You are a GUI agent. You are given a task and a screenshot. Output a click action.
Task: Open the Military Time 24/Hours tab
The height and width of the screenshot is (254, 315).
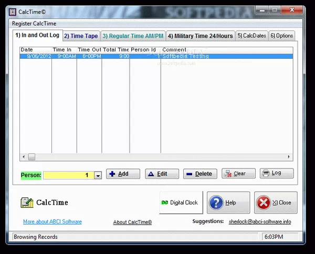(x=201, y=36)
